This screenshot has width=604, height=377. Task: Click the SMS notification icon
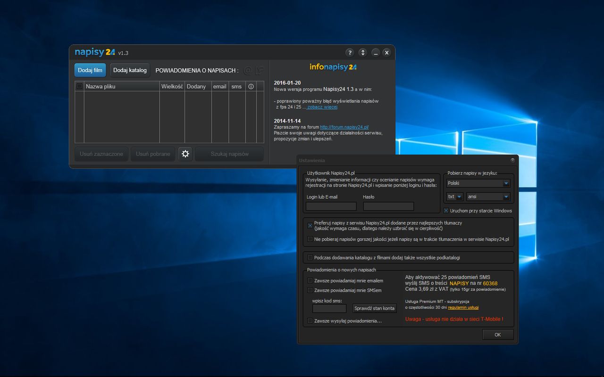pyautogui.click(x=259, y=70)
